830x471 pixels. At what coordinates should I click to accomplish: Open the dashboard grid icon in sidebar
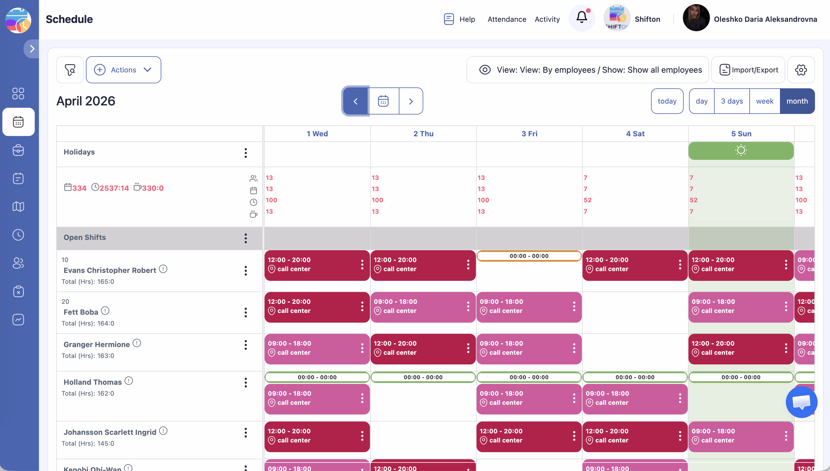(18, 94)
